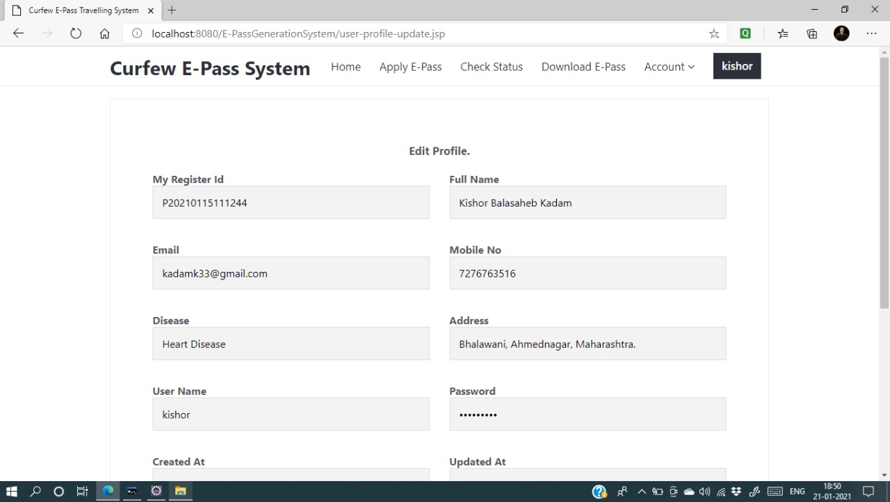The width and height of the screenshot is (890, 502).
Task: Edit the User Name field
Action: pyautogui.click(x=291, y=414)
